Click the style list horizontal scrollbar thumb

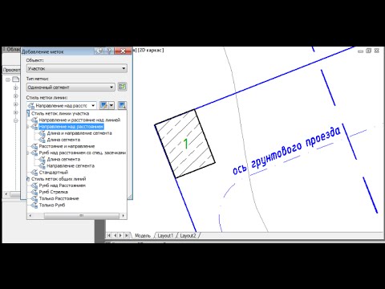click(x=82, y=216)
